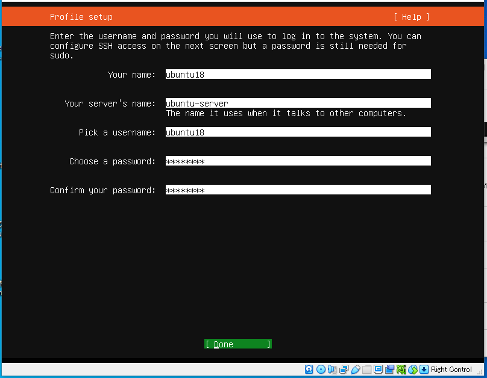The image size is (487, 378).
Task: Click the audio indicator in status bar
Action: pyautogui.click(x=332, y=370)
